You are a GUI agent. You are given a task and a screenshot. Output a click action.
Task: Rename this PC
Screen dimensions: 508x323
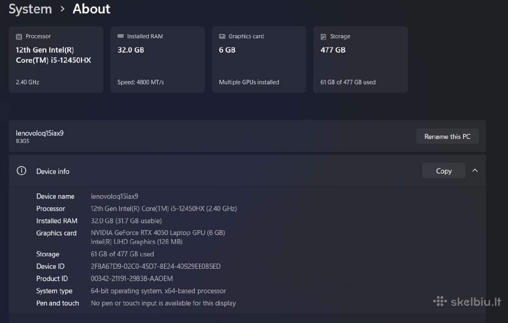447,136
